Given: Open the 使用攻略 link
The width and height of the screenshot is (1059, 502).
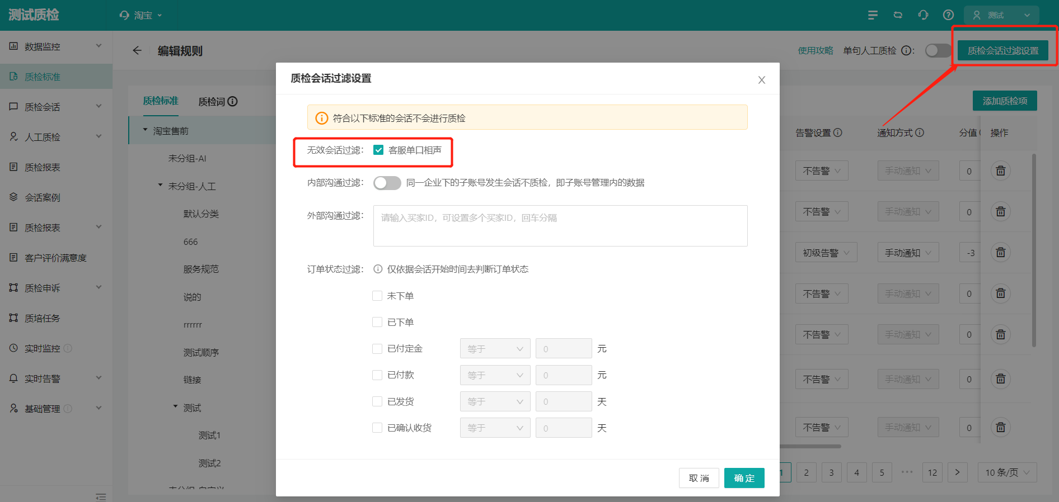Looking at the screenshot, I should [816, 51].
